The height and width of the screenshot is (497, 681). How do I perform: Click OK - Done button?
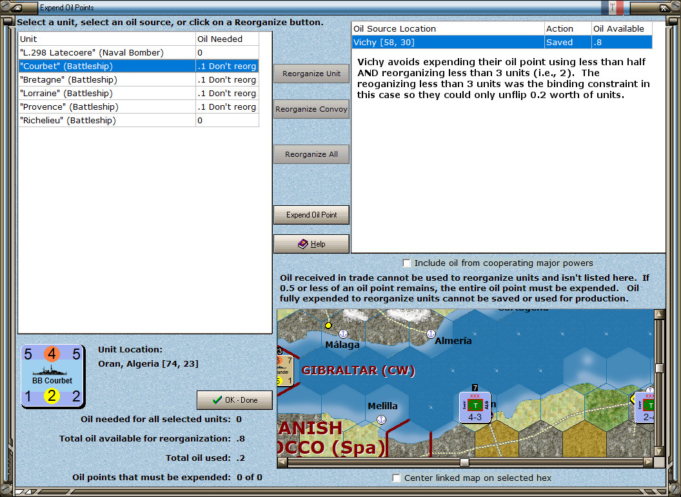click(x=235, y=400)
